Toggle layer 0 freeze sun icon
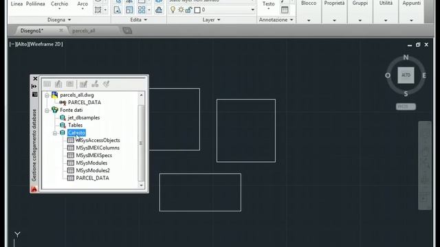 [x=181, y=10]
